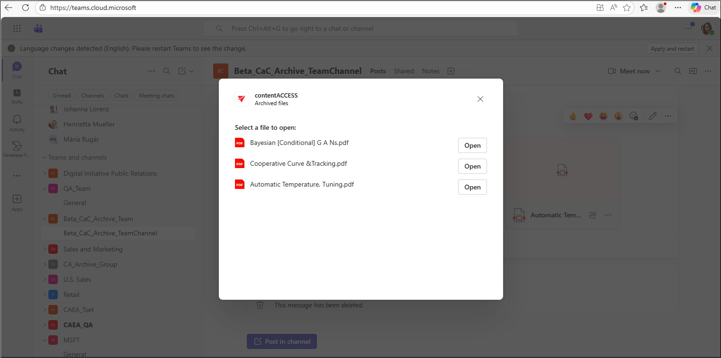React with the heart emoji

pyautogui.click(x=588, y=116)
